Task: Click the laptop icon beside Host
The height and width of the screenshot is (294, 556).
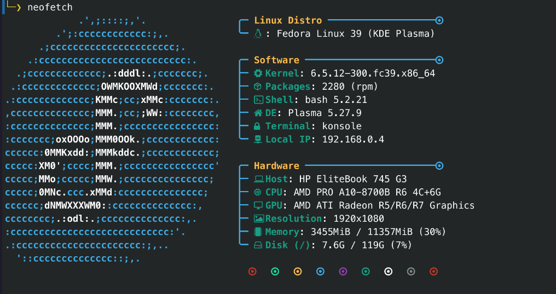Action: (x=258, y=179)
